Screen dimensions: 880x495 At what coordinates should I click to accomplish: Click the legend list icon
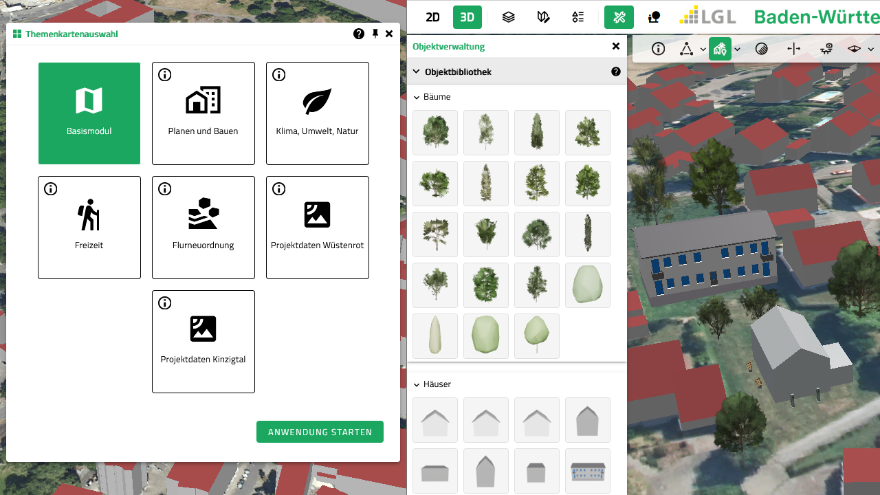point(578,17)
